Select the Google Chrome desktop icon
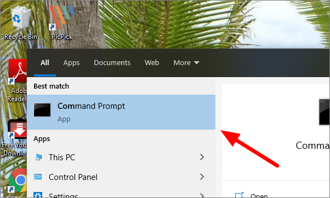Screen dimensions: 330x198 tap(18, 180)
